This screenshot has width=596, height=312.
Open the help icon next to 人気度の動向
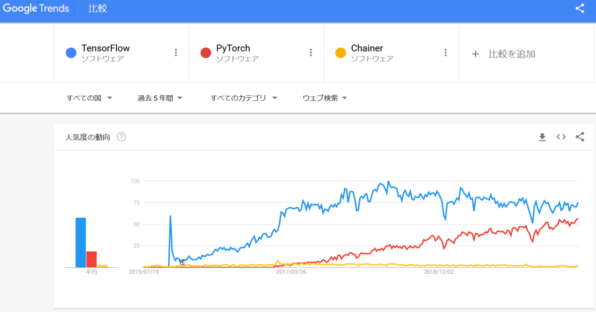tap(121, 137)
